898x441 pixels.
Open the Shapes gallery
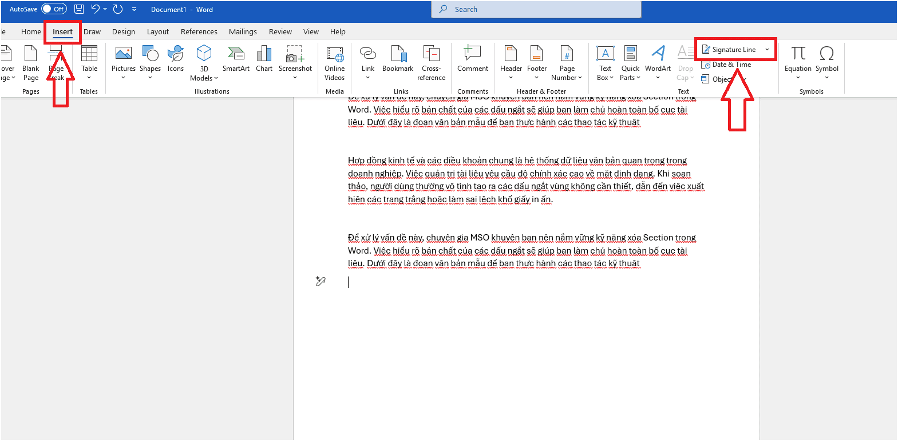point(150,61)
